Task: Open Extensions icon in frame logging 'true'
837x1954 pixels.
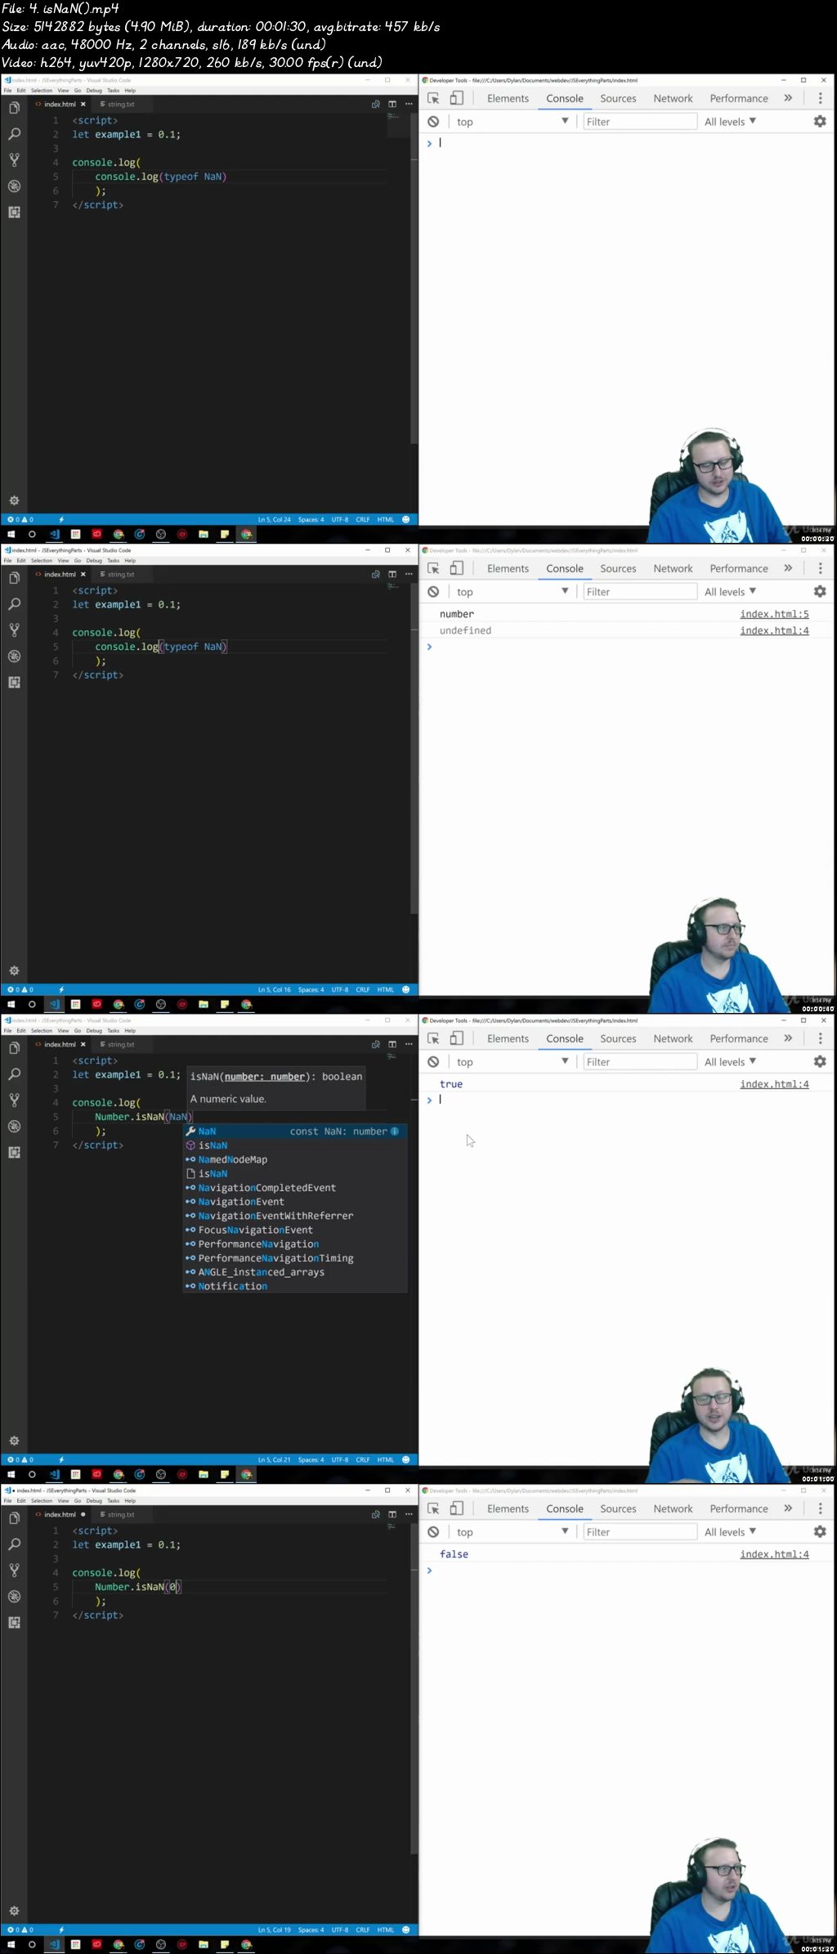Action: click(14, 1152)
